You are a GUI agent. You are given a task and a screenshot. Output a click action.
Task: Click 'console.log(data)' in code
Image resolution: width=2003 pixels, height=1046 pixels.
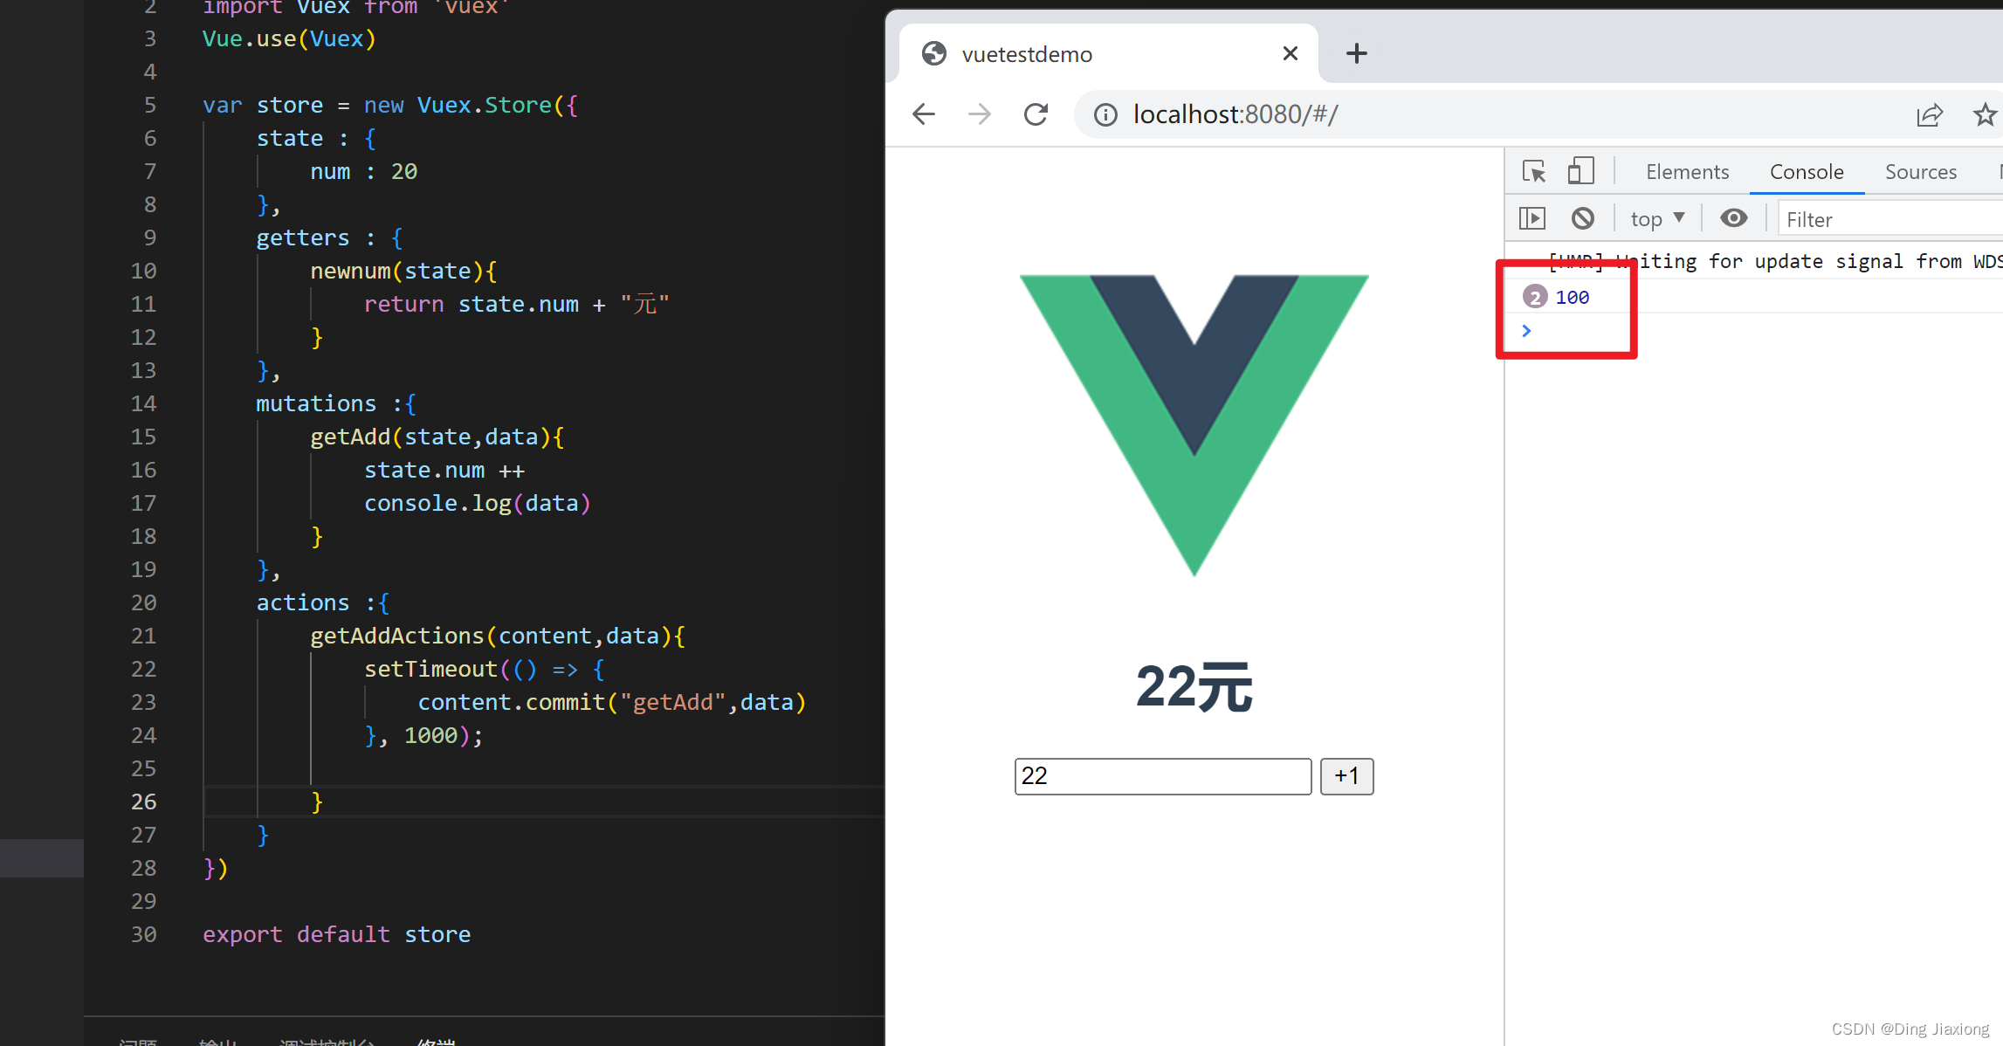pos(478,503)
